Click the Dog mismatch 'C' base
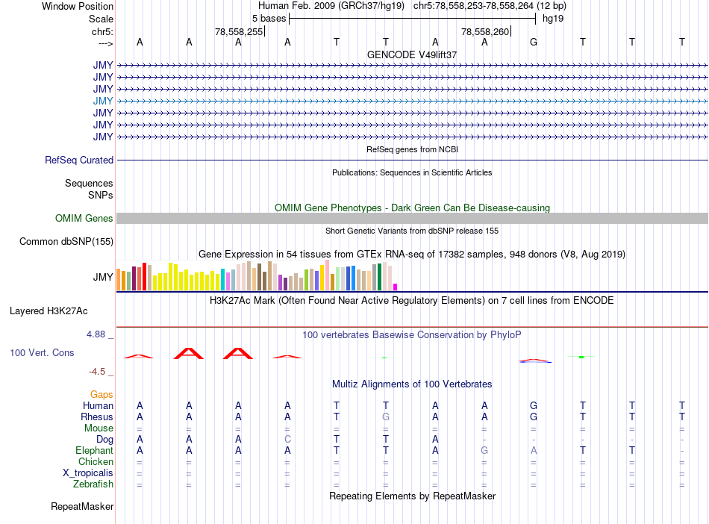The height and width of the screenshot is (524, 709). click(x=287, y=440)
